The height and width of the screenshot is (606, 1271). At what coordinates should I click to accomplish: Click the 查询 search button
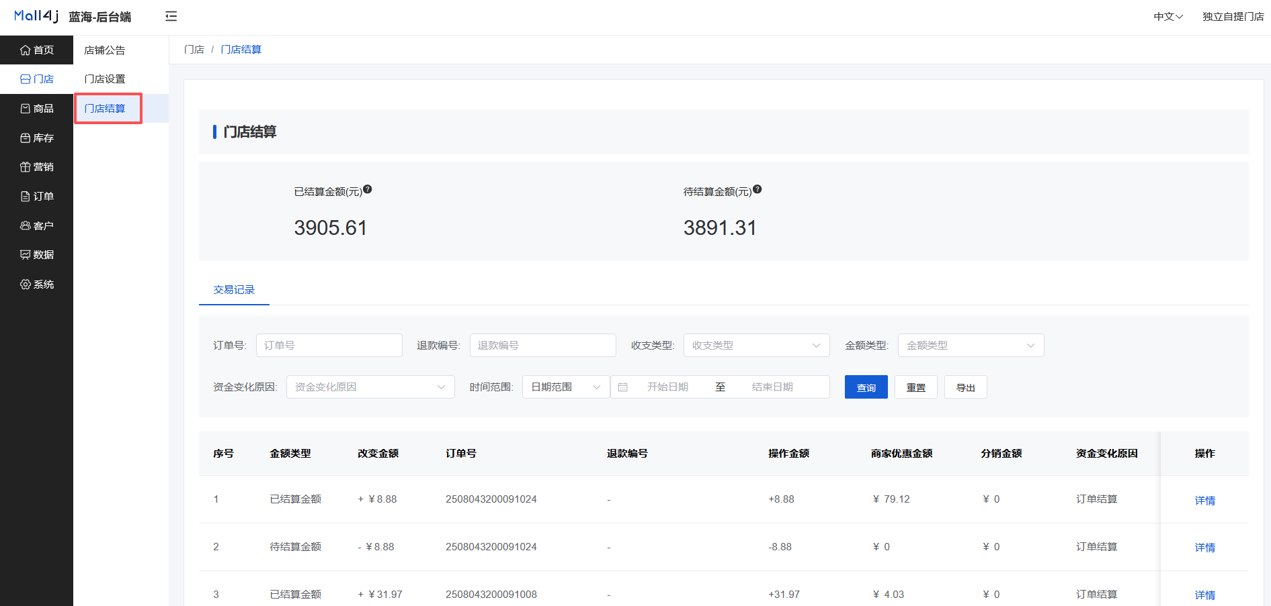pos(866,387)
